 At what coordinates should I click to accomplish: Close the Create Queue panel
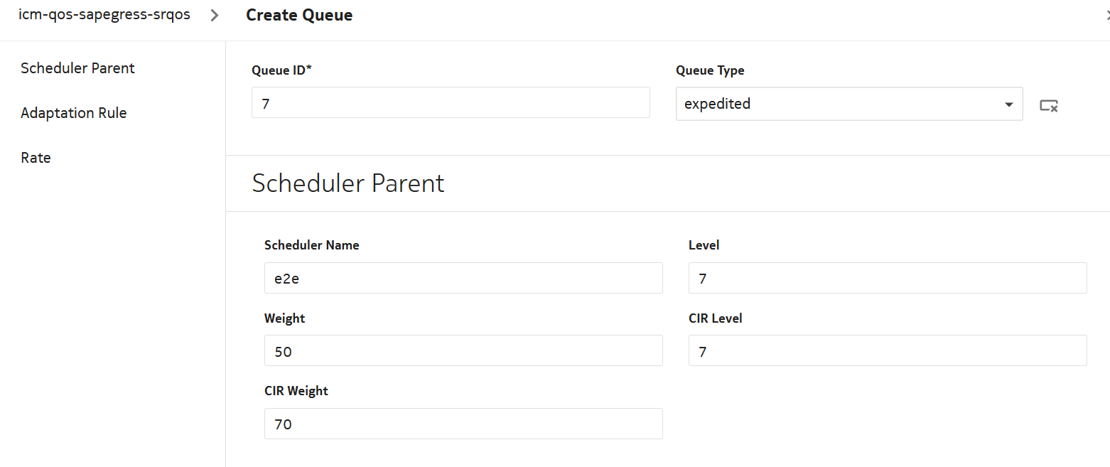1107,16
